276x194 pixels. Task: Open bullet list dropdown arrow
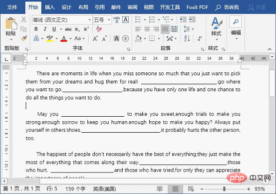145,19
